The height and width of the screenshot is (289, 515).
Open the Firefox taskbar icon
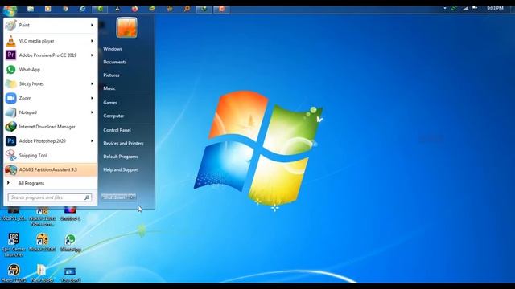point(134,9)
